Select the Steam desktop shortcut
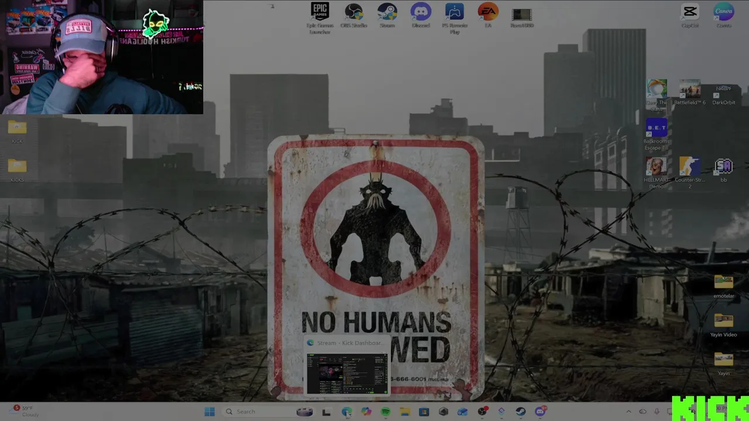This screenshot has width=749, height=421. [387, 16]
